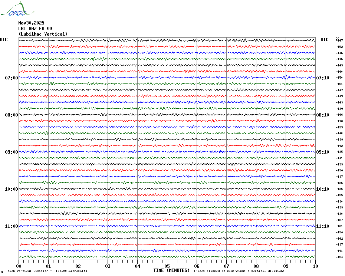The height and width of the screenshot is (276, 345).
Task: Click minute 05 on the time axis
Action: 167,266
